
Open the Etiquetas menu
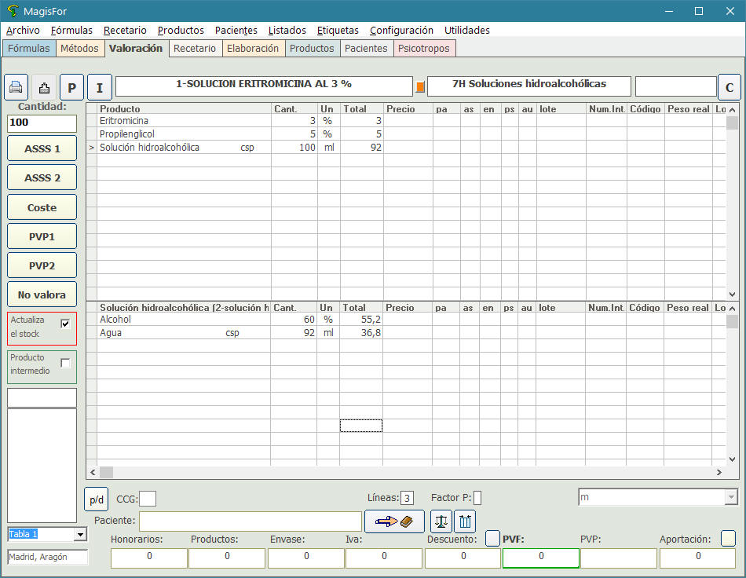338,30
